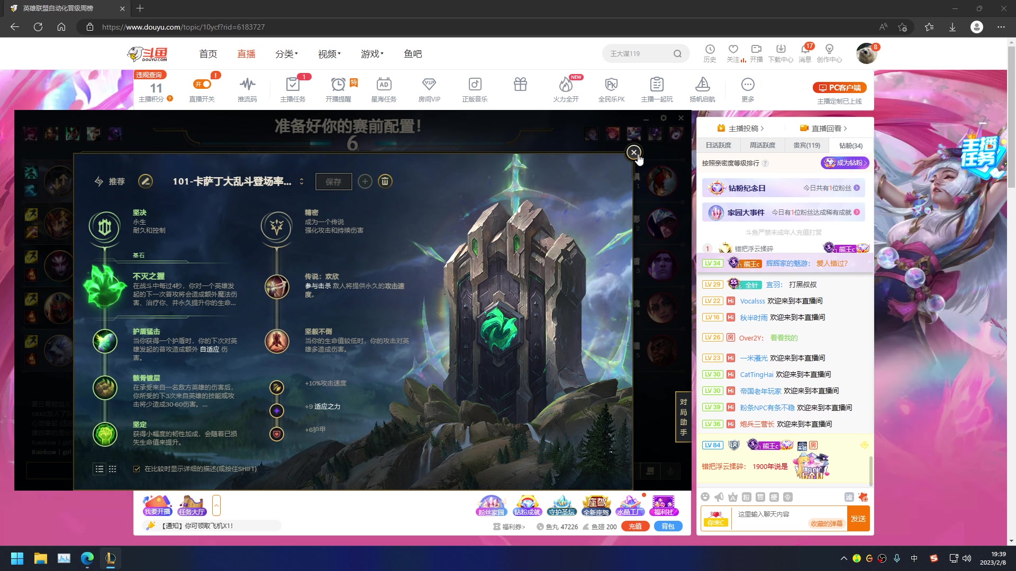Switch rune panel to grid view layout

click(112, 469)
